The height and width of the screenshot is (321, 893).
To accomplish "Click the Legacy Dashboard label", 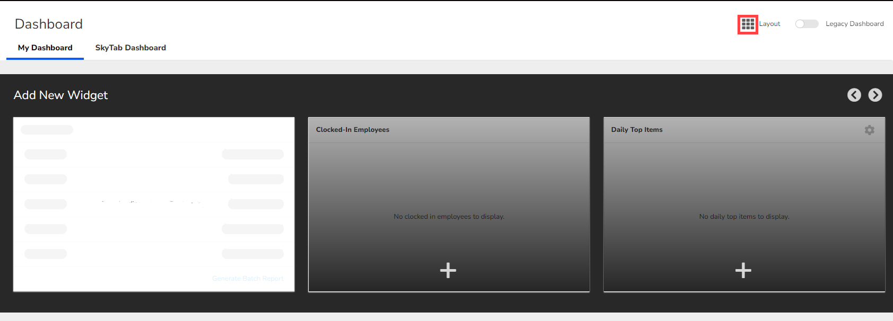I will [854, 24].
